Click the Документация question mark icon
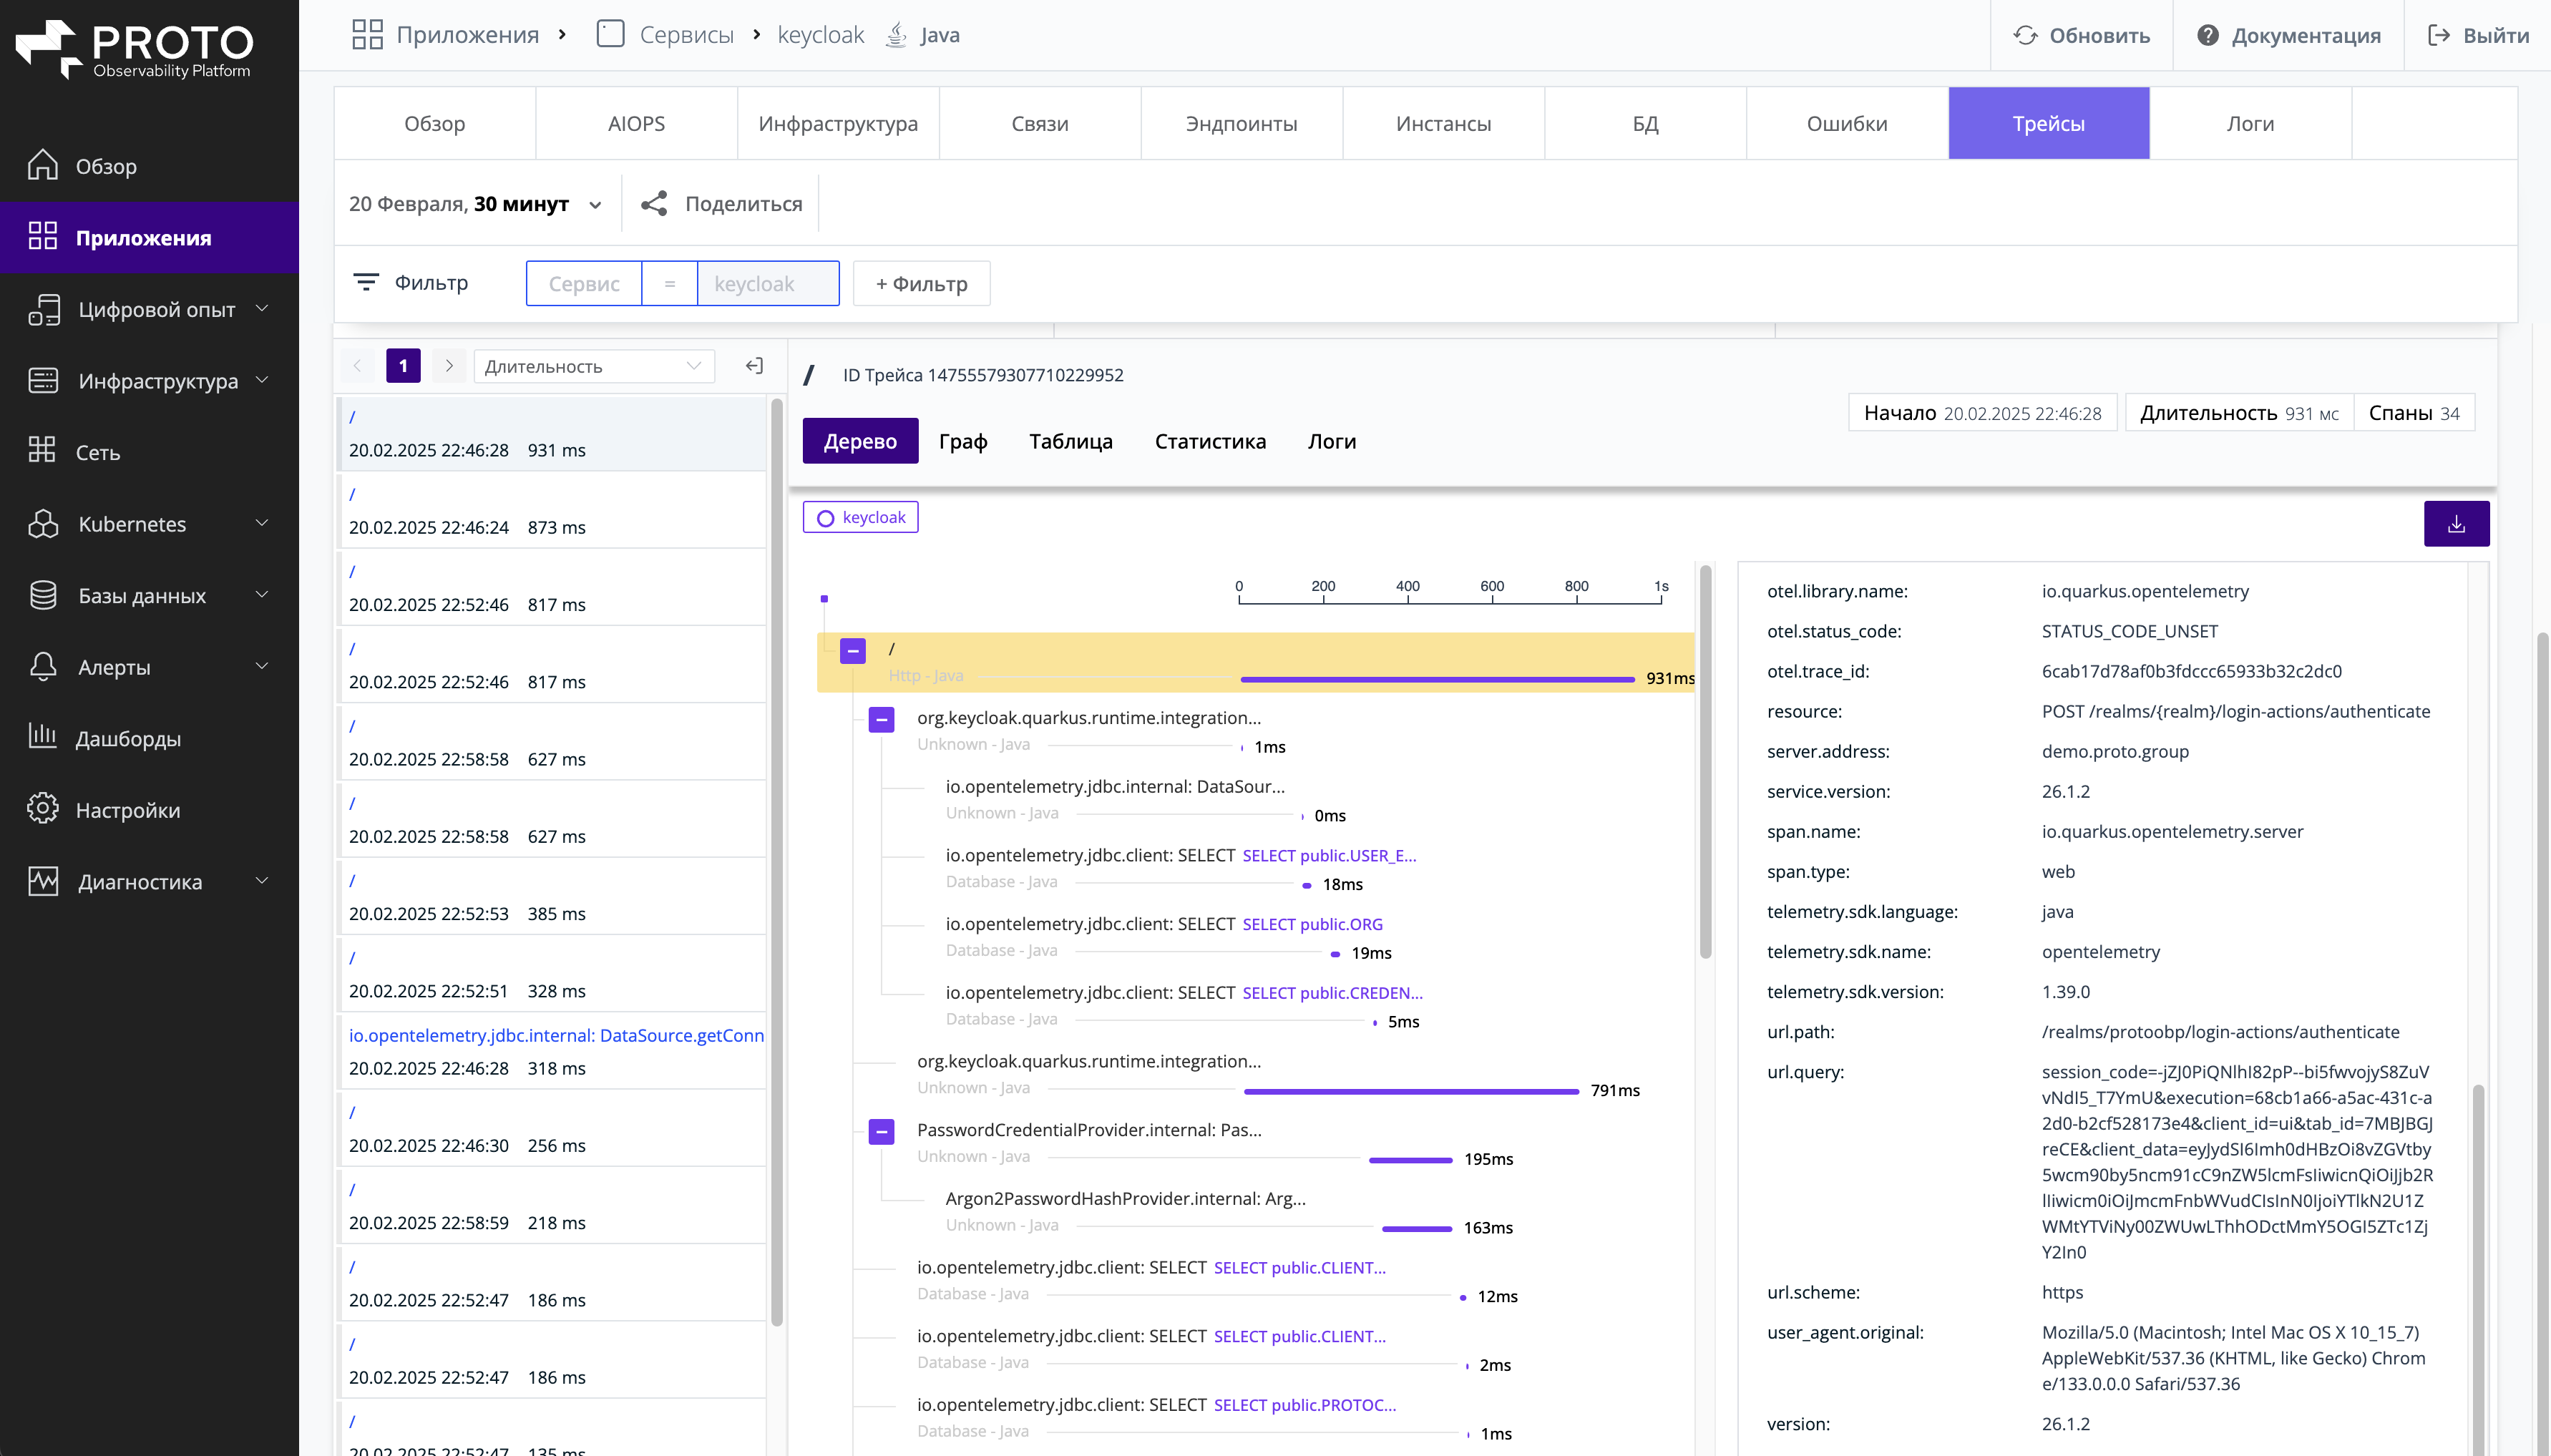2551x1456 pixels. click(x=2207, y=35)
